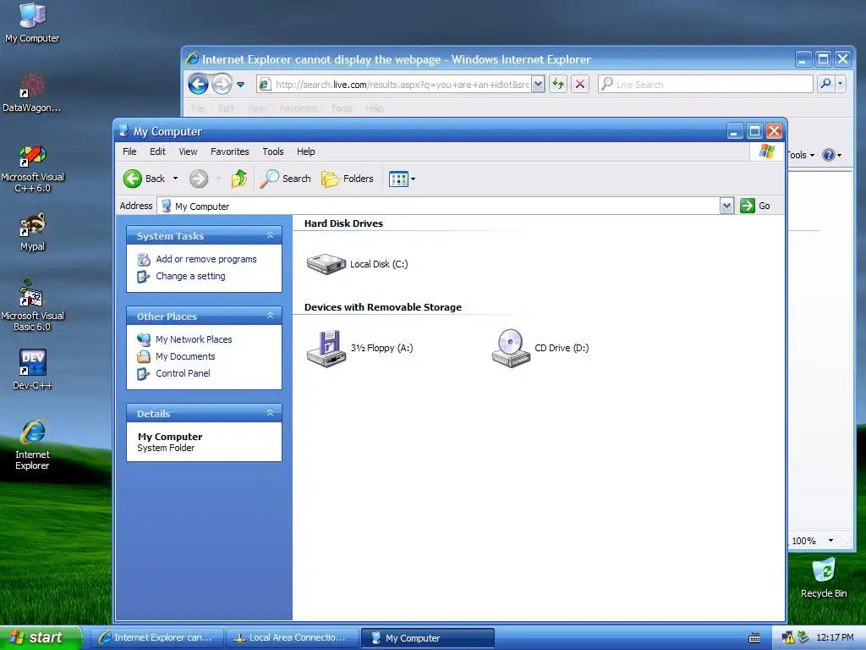Click Change a setting link
The width and height of the screenshot is (866, 650).
(x=190, y=276)
